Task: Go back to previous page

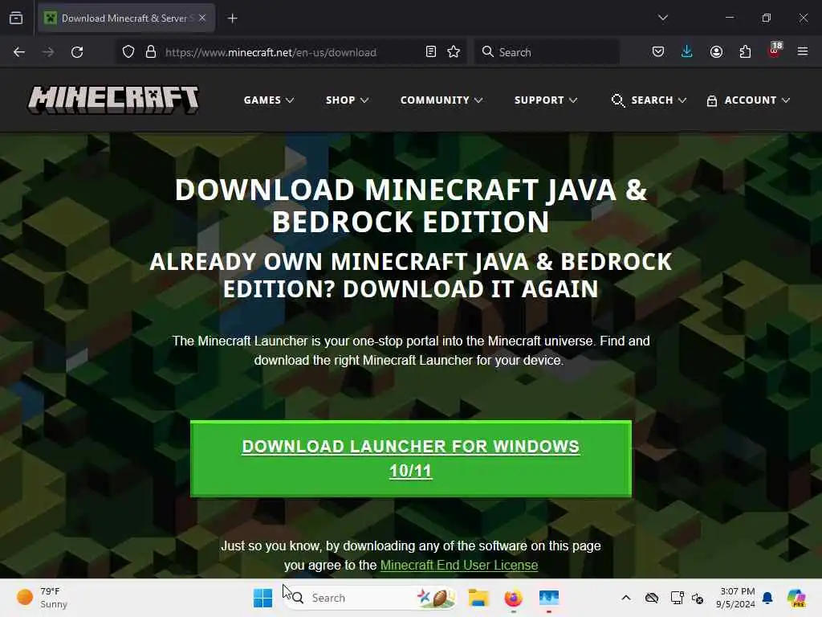Action: (19, 52)
